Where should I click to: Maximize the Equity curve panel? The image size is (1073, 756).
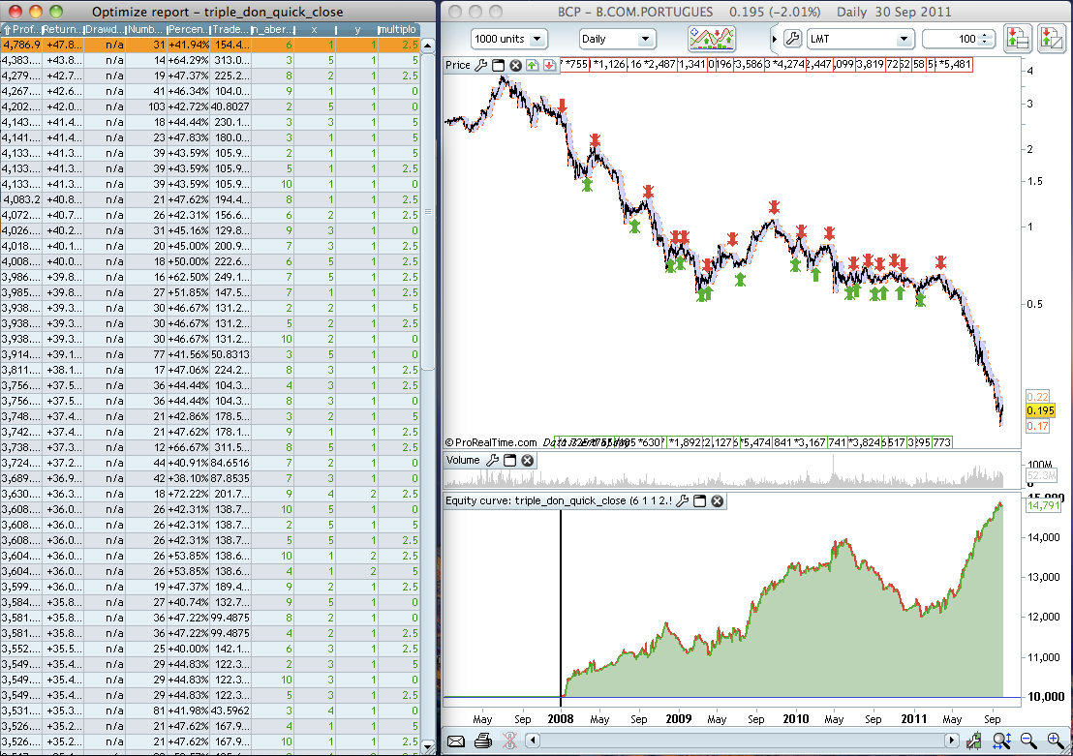tap(699, 500)
